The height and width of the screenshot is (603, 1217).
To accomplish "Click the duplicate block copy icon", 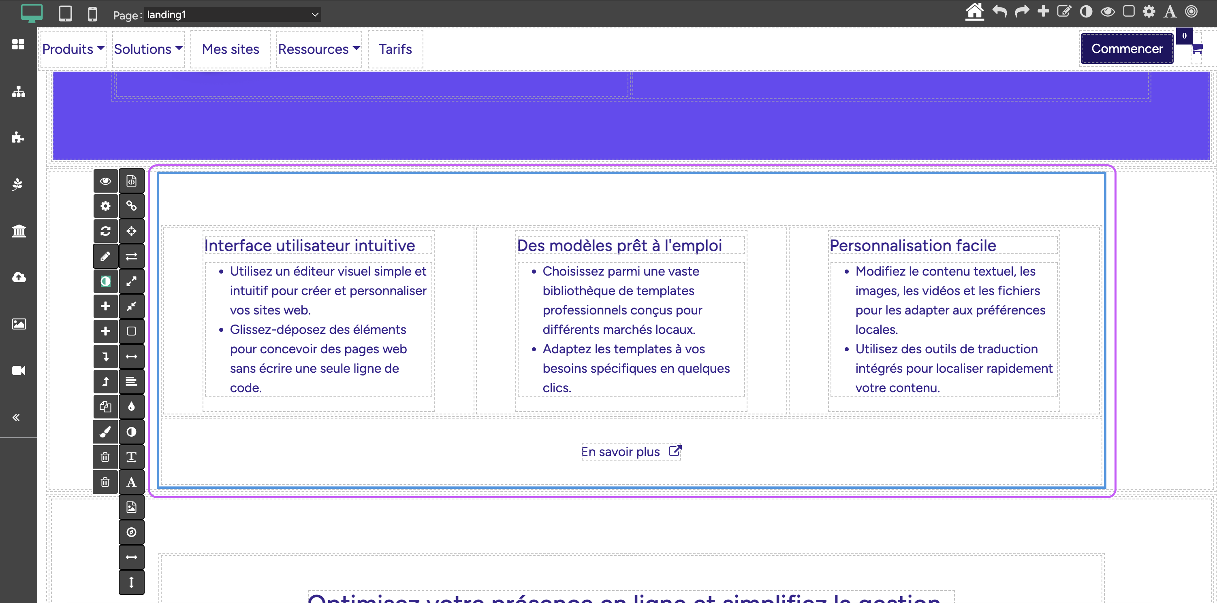I will [105, 407].
